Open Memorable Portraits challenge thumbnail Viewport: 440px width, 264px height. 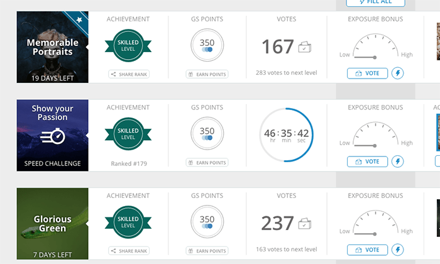53,47
